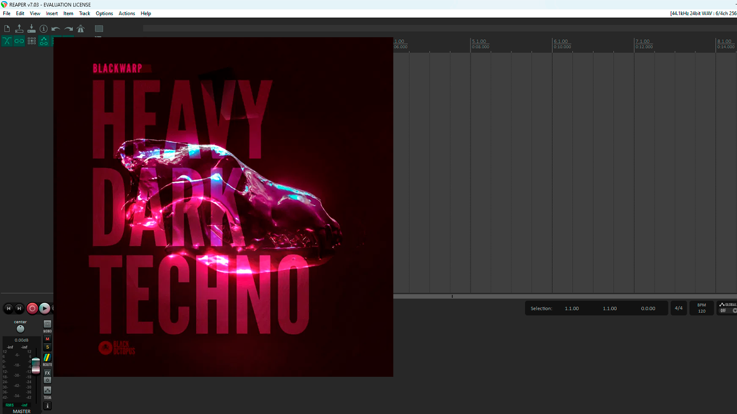737x414 pixels.
Task: Click the audio device status text at top right
Action: click(703, 13)
